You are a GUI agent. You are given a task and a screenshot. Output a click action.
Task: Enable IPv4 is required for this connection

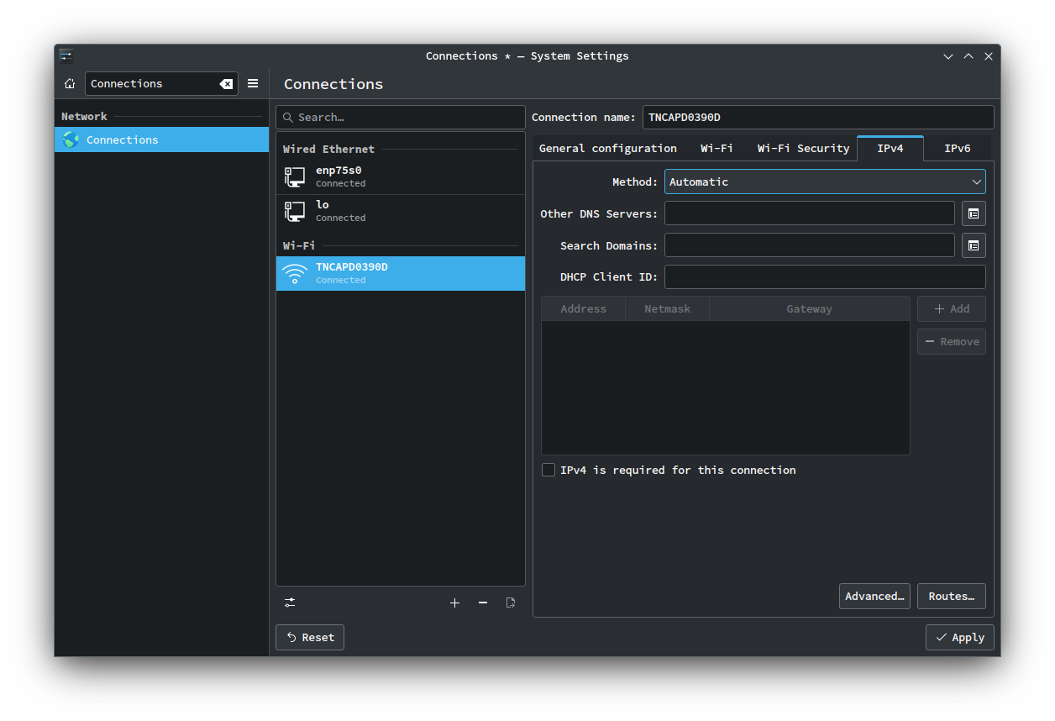548,470
